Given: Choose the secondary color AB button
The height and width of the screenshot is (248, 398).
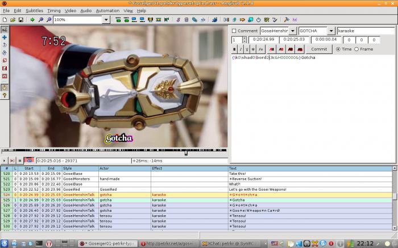Looking at the screenshot, I should [x=281, y=49].
